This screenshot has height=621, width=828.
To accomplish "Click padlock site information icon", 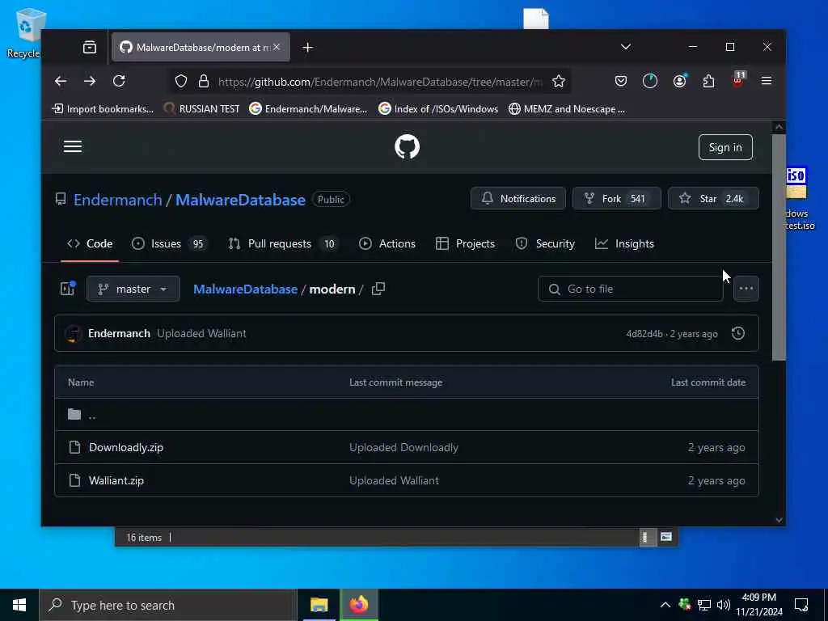I will [x=203, y=82].
